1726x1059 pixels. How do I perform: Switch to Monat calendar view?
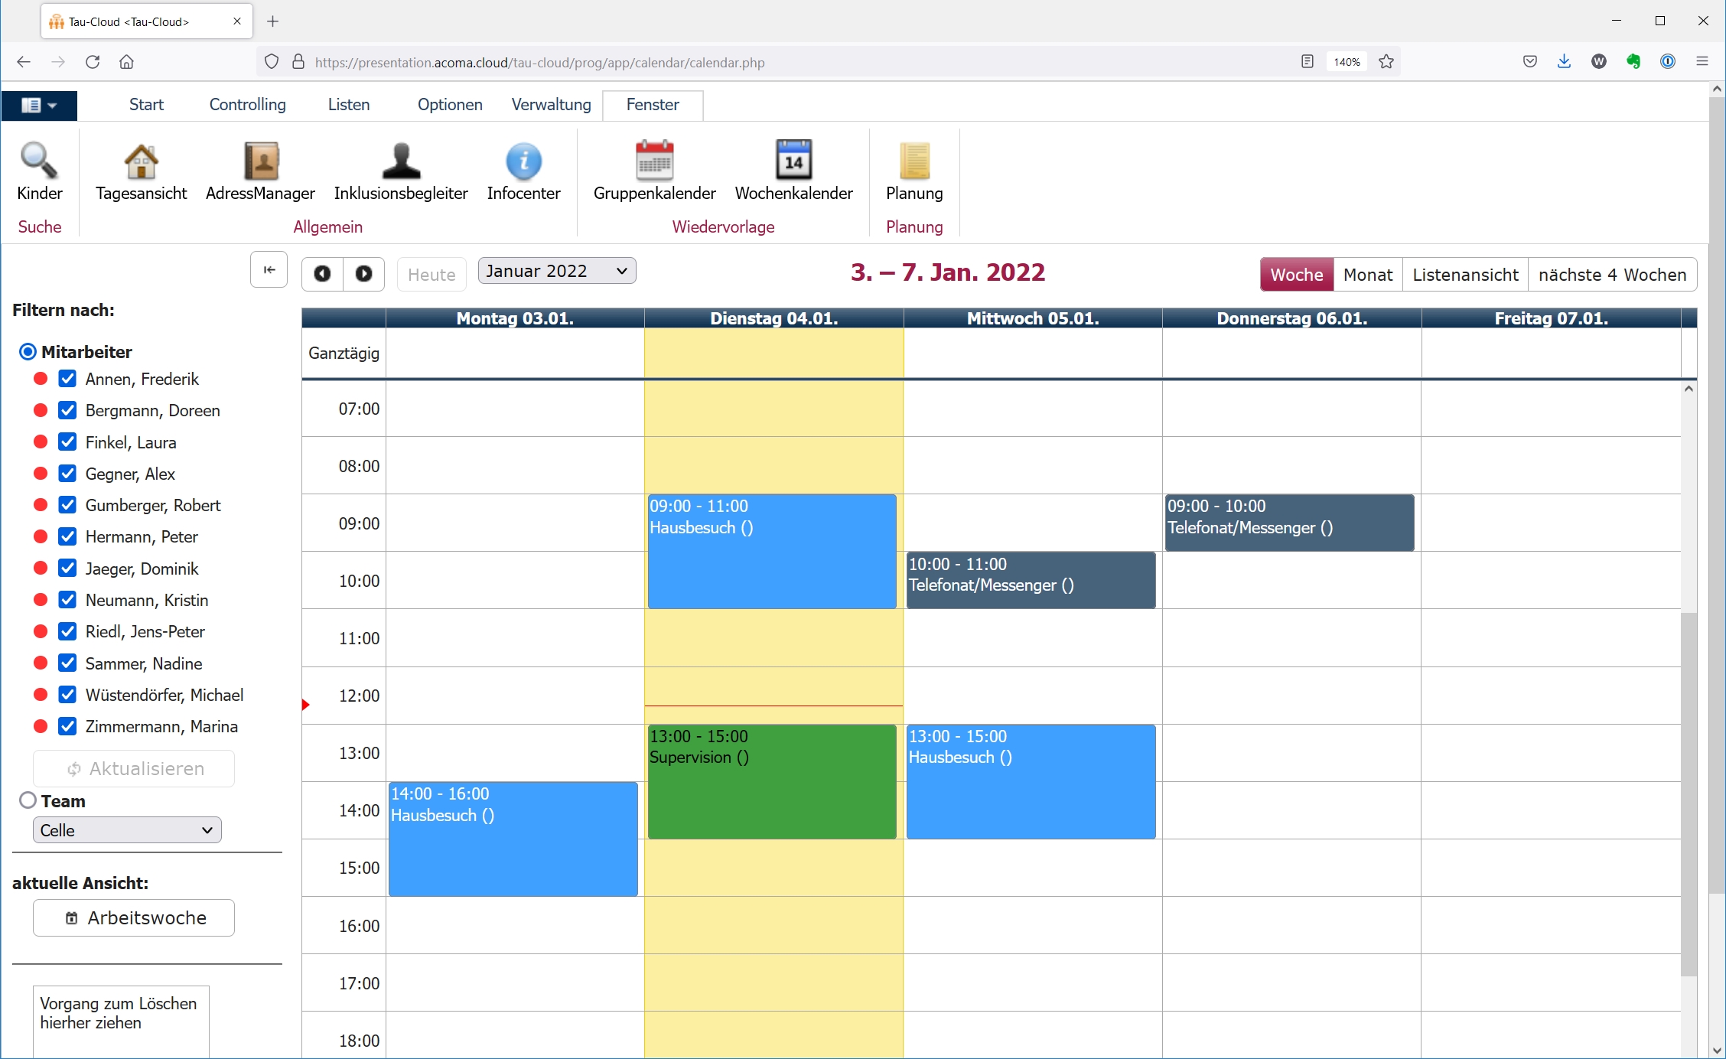click(x=1367, y=275)
